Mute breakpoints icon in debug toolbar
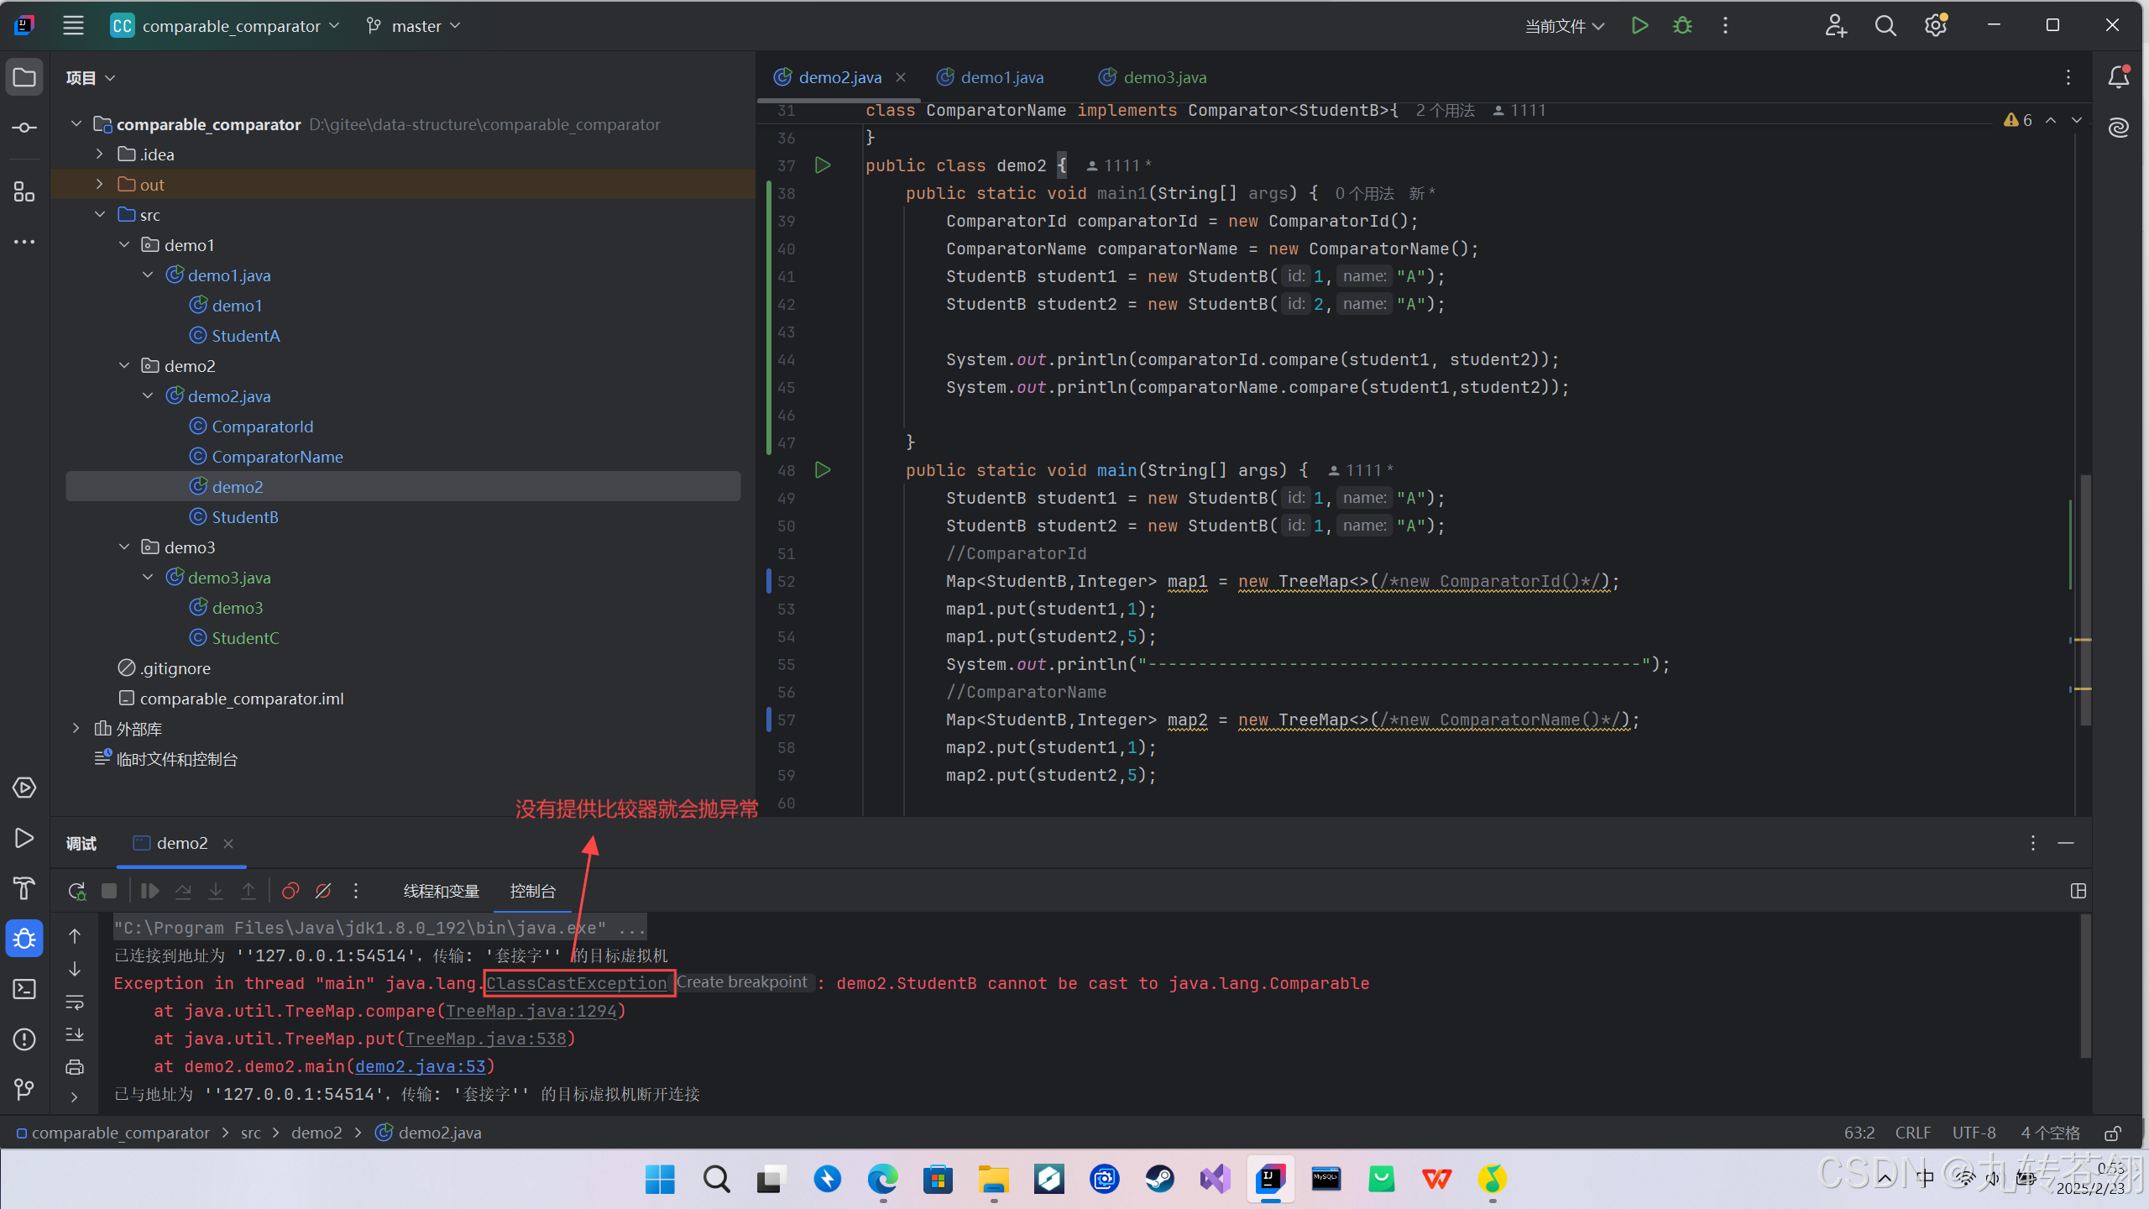2149x1209 pixels. (323, 891)
